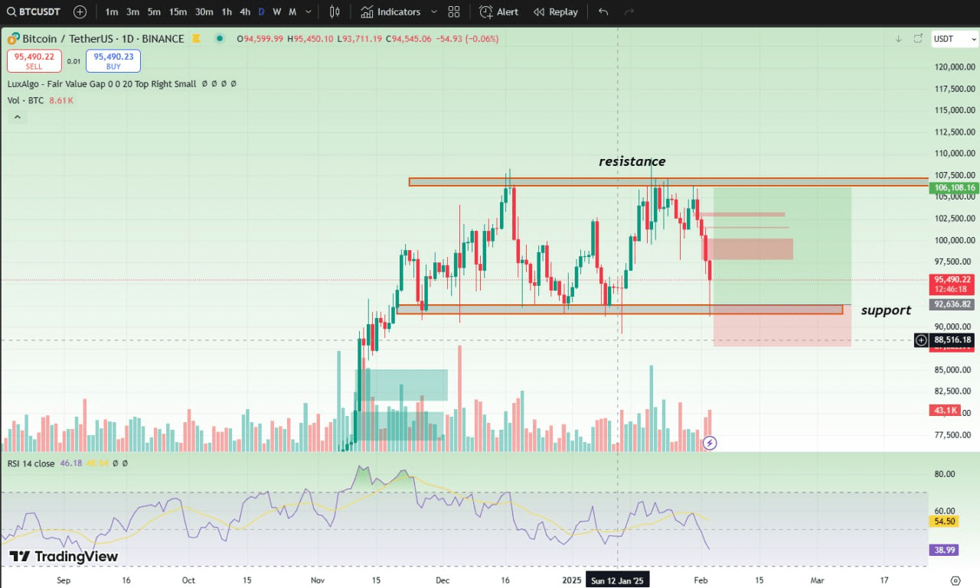Undo the last chart action
This screenshot has height=588, width=980.
[603, 12]
